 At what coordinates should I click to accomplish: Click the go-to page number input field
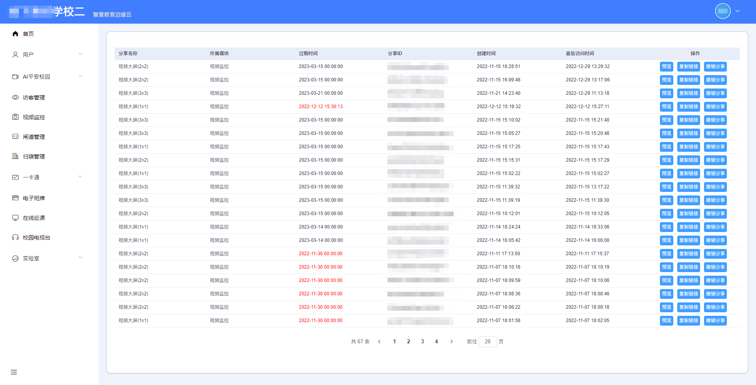[x=487, y=341]
